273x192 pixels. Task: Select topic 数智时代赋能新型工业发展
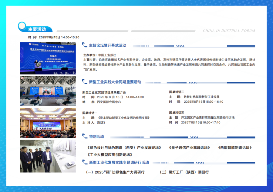[x=202, y=97]
